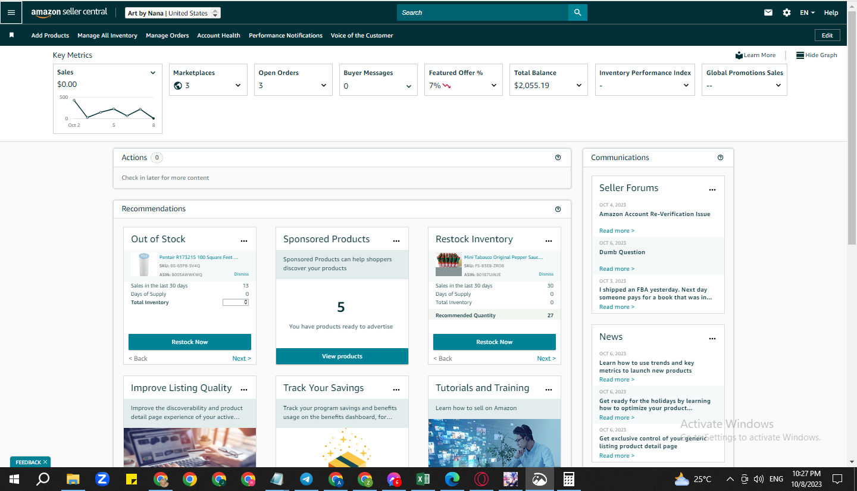Click the magnifier search button

pos(577,12)
